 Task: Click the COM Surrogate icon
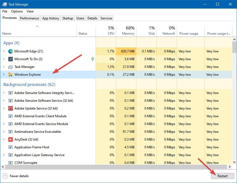[x=11, y=163]
